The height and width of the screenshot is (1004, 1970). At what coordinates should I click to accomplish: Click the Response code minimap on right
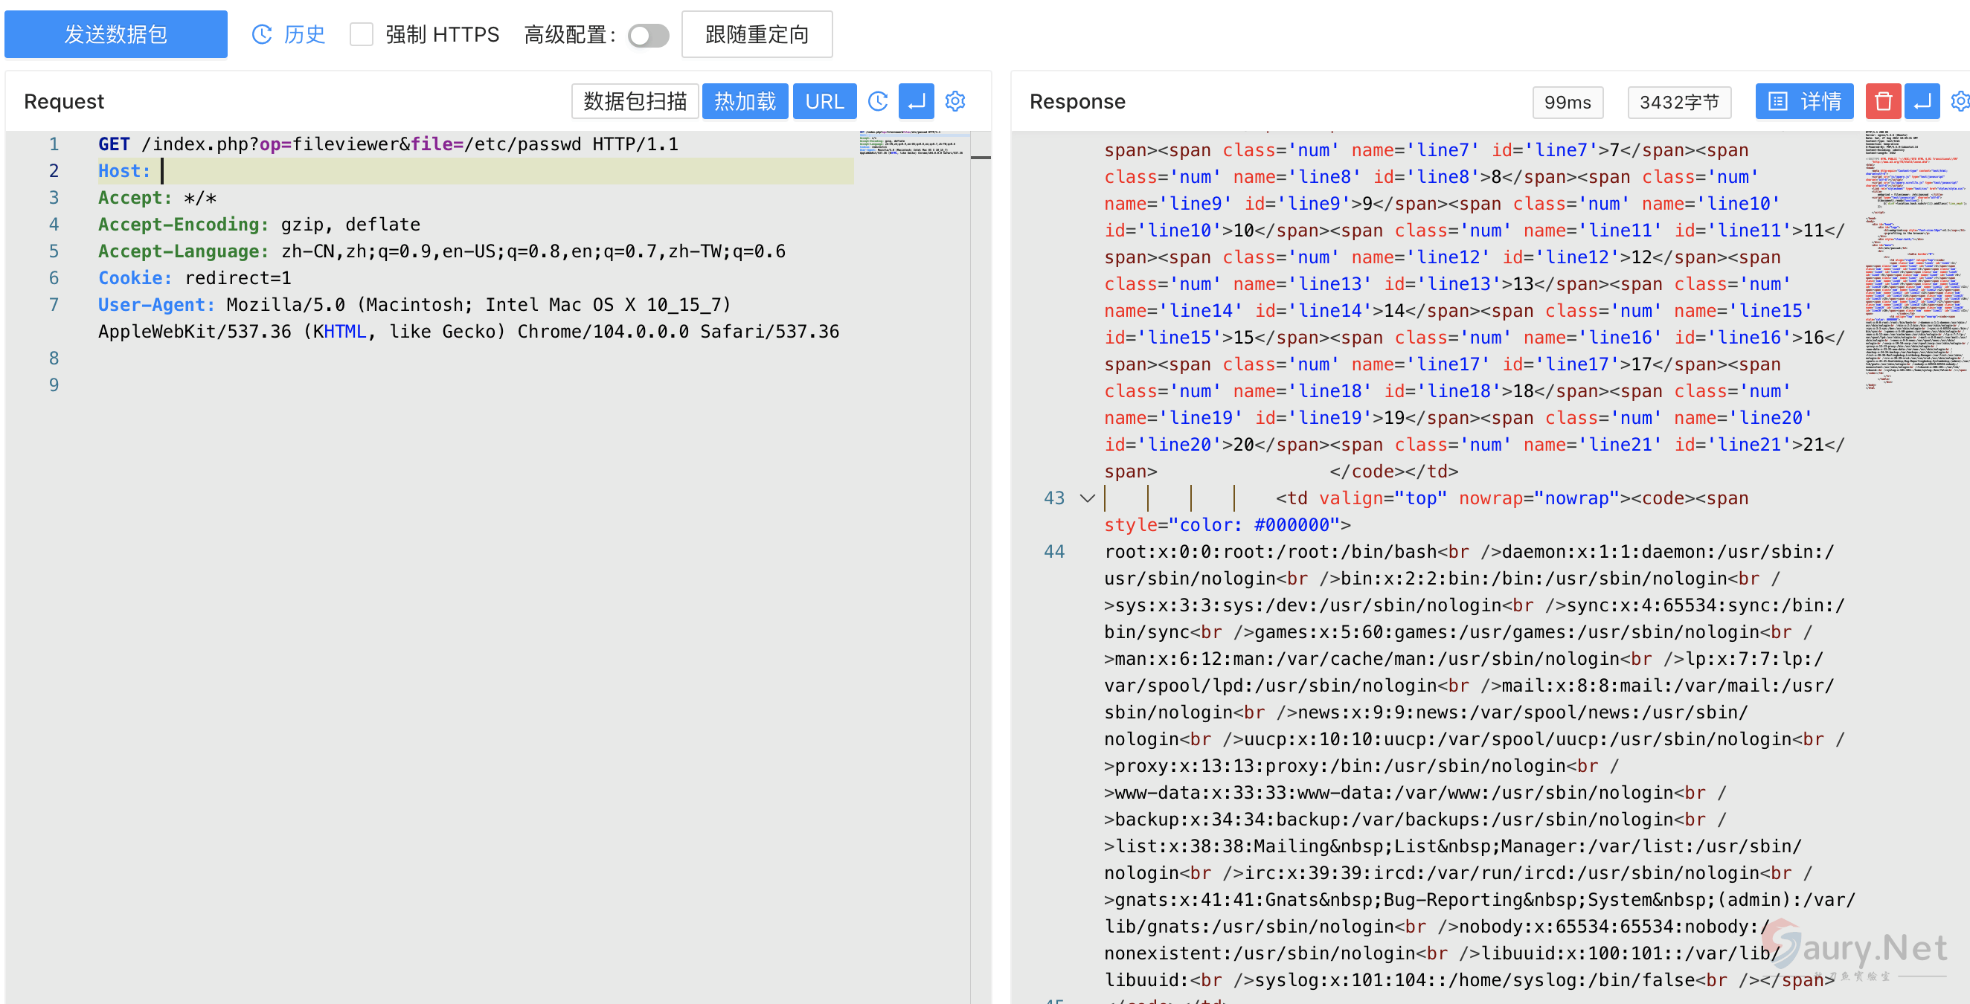[1914, 260]
